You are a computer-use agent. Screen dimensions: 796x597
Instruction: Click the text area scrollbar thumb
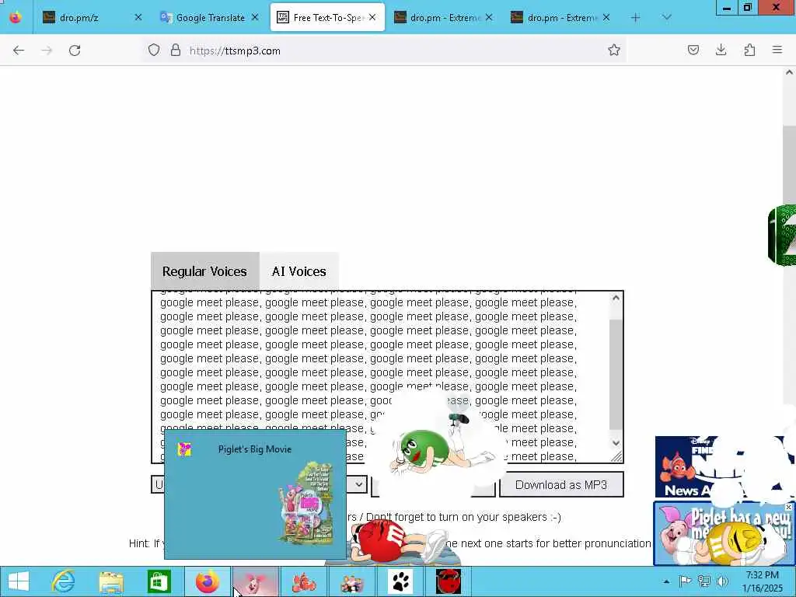(x=616, y=374)
